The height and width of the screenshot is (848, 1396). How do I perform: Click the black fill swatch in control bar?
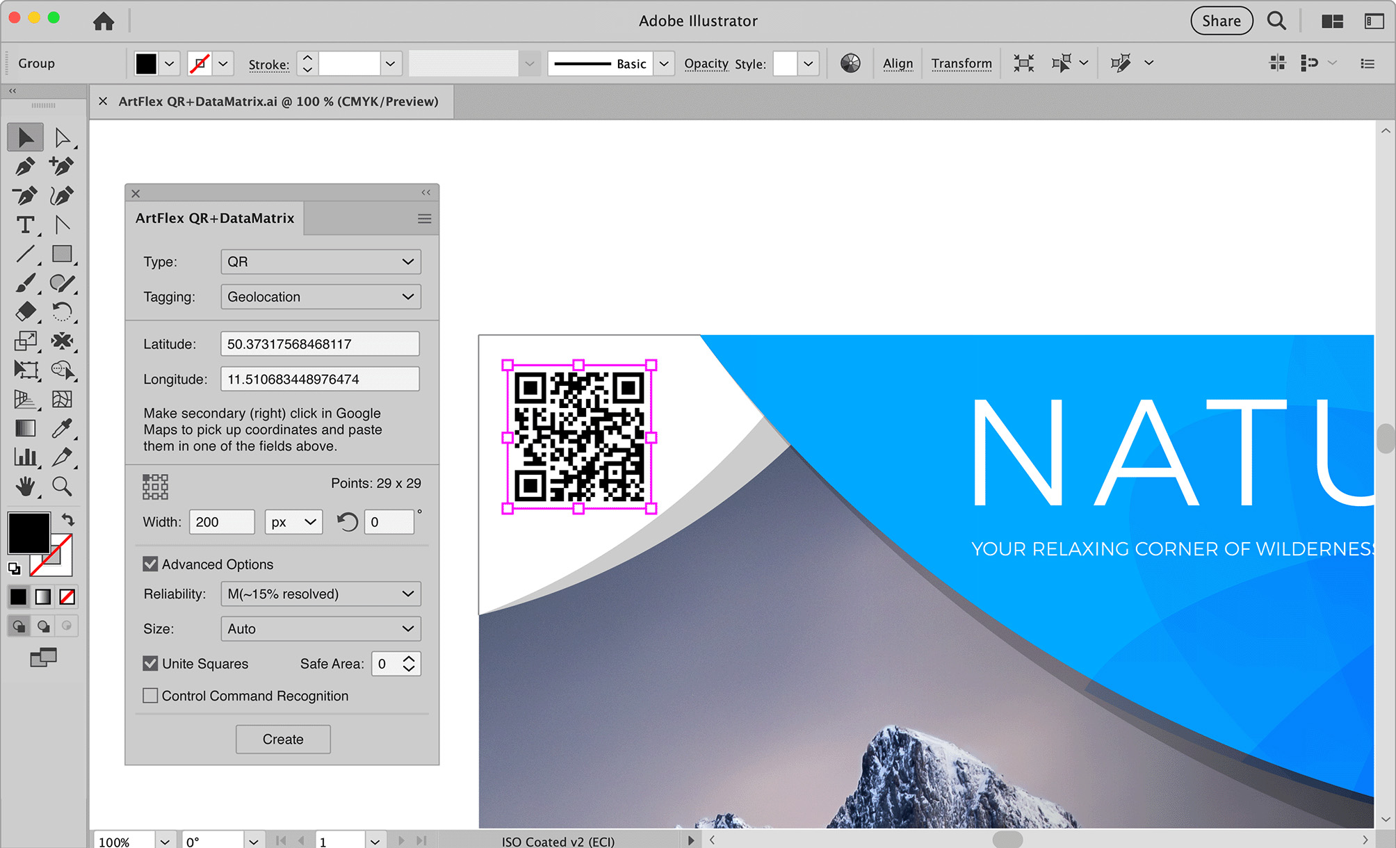146,64
